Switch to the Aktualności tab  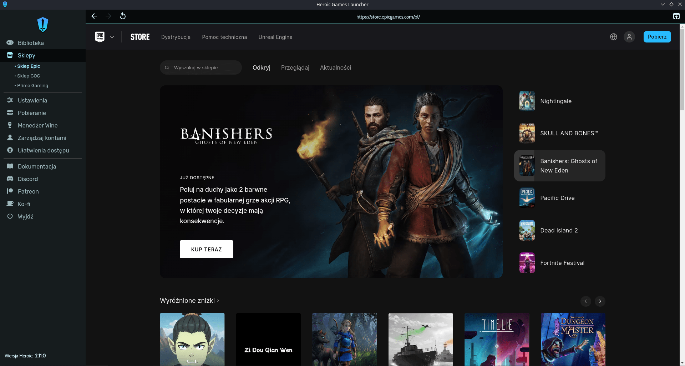[x=335, y=67]
